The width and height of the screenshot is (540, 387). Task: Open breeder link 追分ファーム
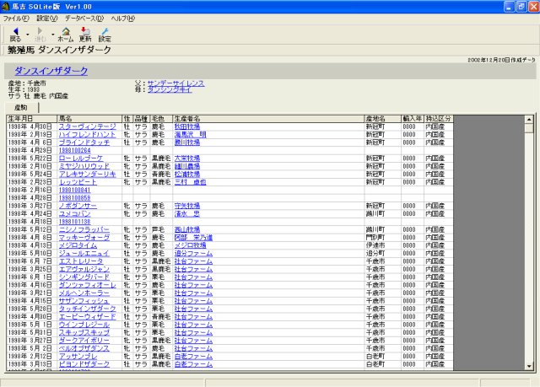[x=193, y=253]
